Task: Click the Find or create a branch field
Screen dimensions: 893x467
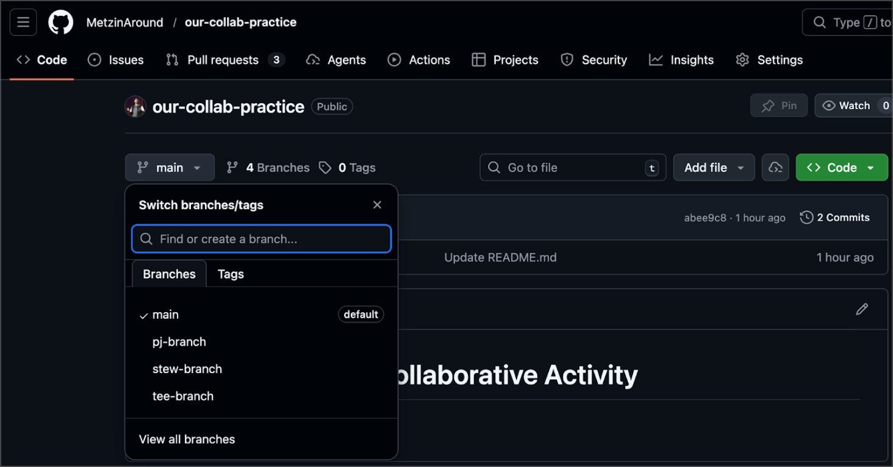Action: tap(261, 239)
